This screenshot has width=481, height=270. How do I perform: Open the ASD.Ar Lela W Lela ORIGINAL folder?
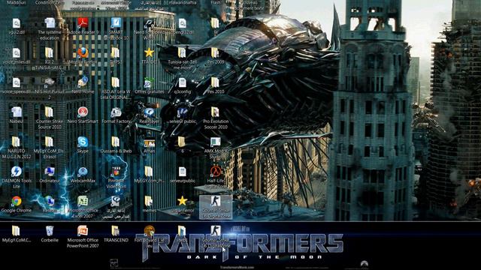coord(115,82)
